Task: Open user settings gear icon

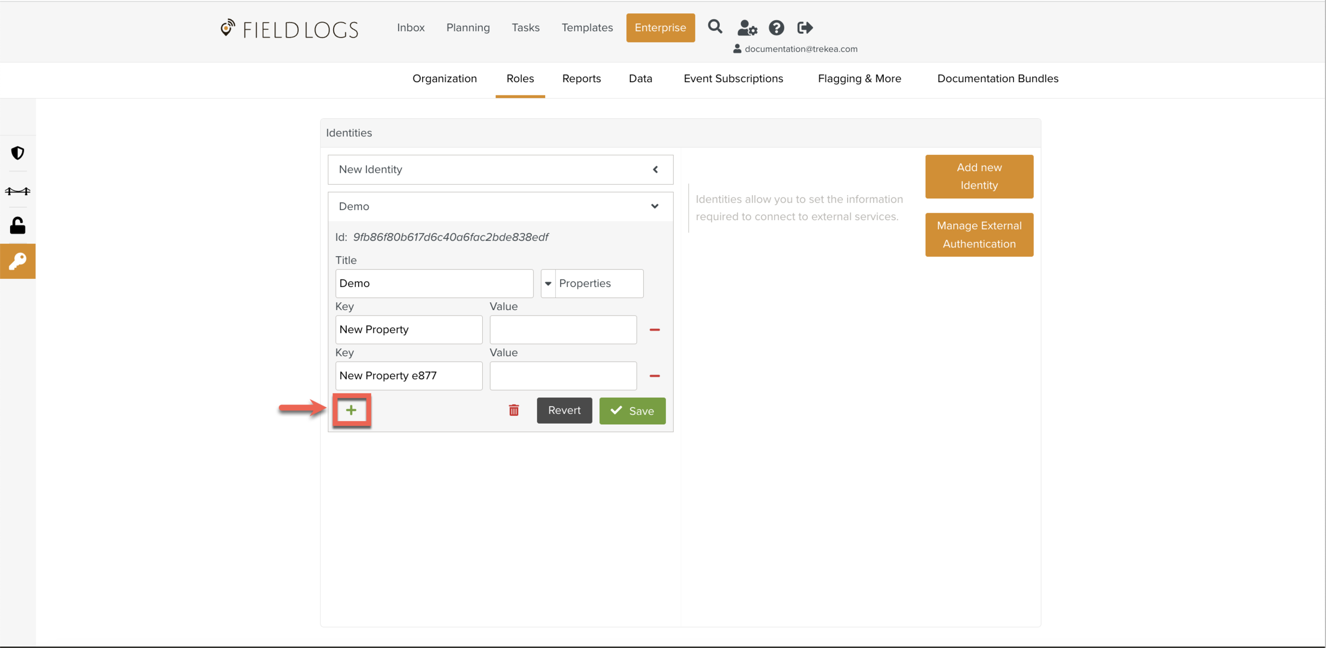Action: pyautogui.click(x=747, y=28)
